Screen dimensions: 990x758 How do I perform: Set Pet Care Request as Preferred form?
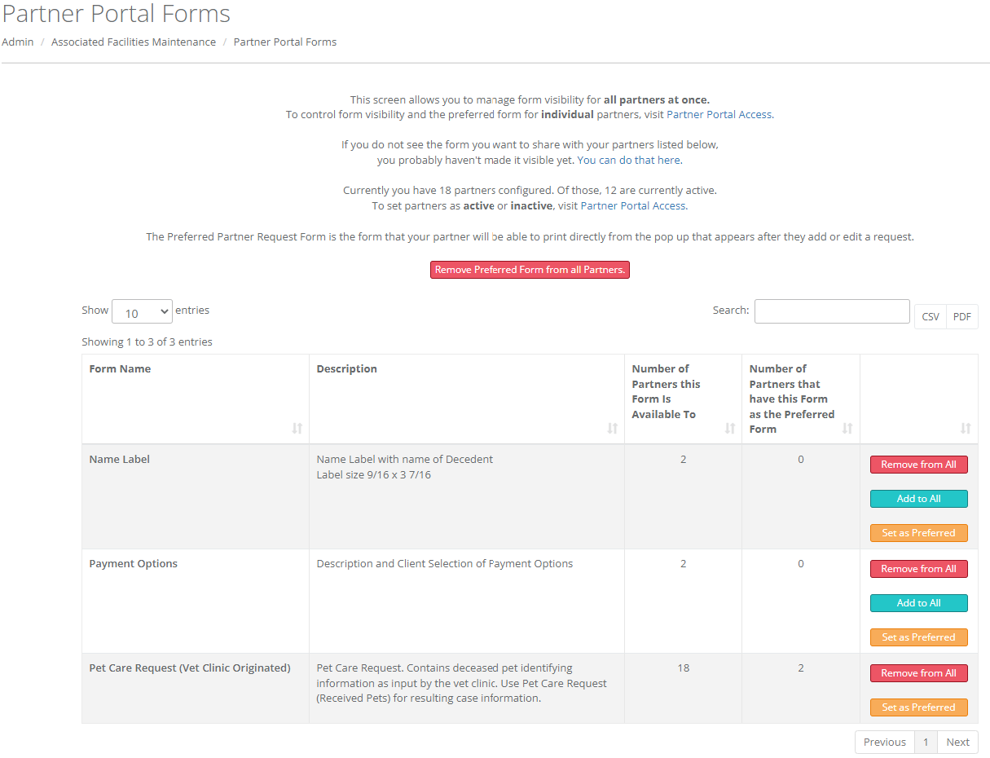point(918,707)
